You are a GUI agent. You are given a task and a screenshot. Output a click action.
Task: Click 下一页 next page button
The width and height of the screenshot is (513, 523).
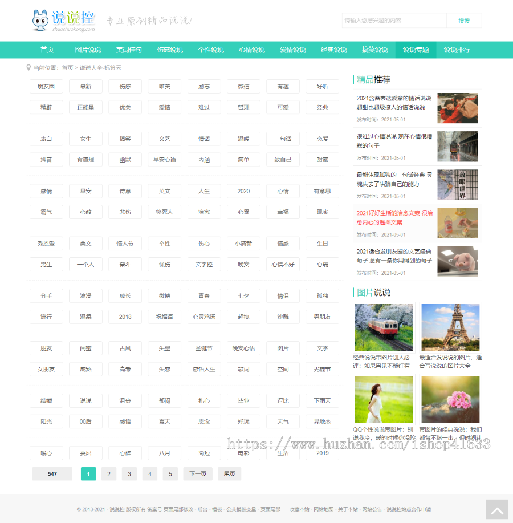198,473
